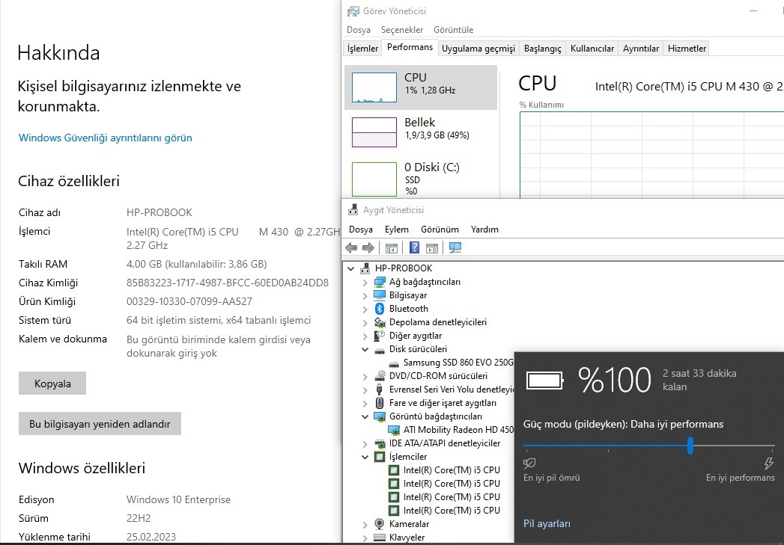
Task: Open the blue question mark help icon
Action: coord(415,247)
